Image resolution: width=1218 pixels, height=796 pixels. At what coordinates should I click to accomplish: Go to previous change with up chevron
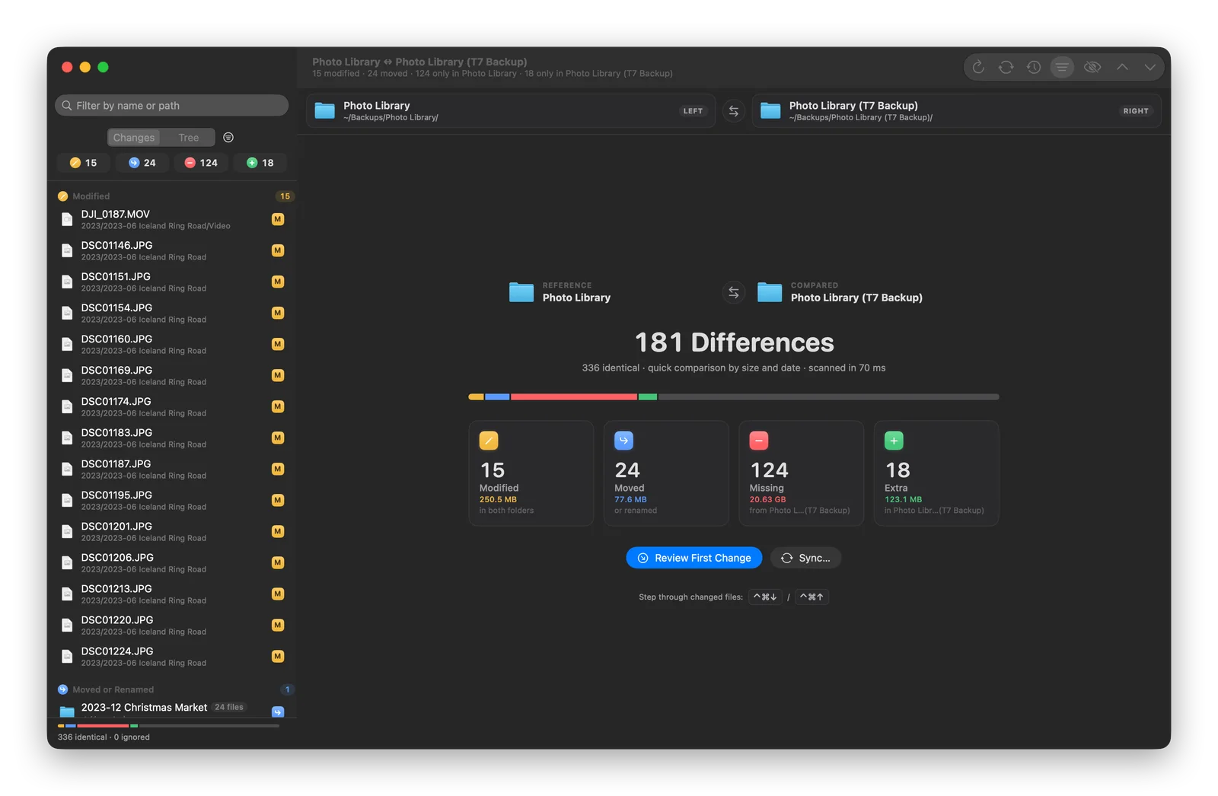tap(1122, 67)
